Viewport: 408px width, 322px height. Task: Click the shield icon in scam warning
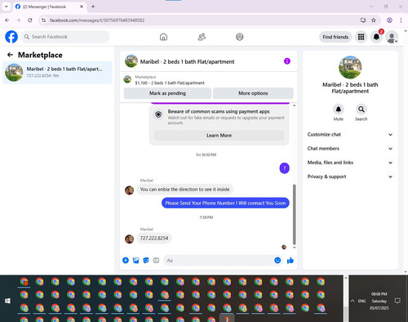[158, 114]
